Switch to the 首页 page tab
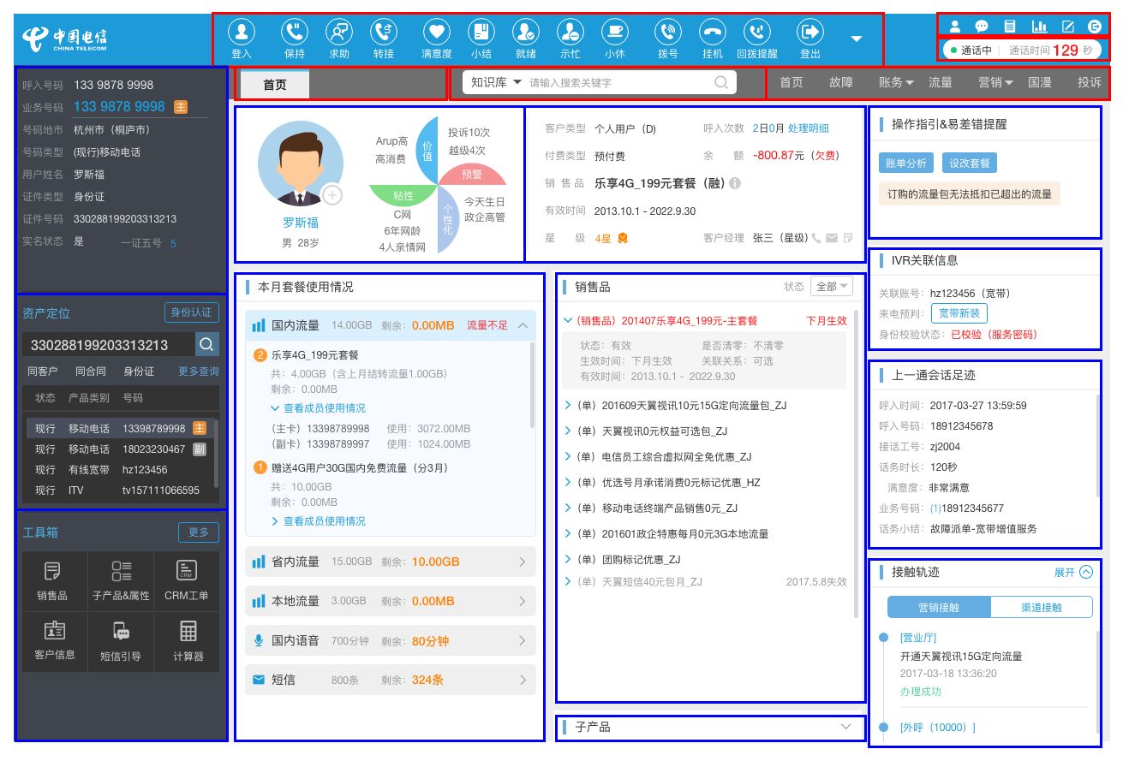1123x761 pixels. pos(275,85)
